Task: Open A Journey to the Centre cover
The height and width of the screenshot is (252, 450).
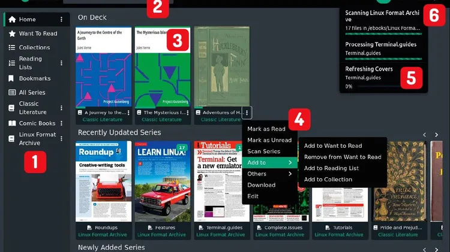Action: click(104, 67)
